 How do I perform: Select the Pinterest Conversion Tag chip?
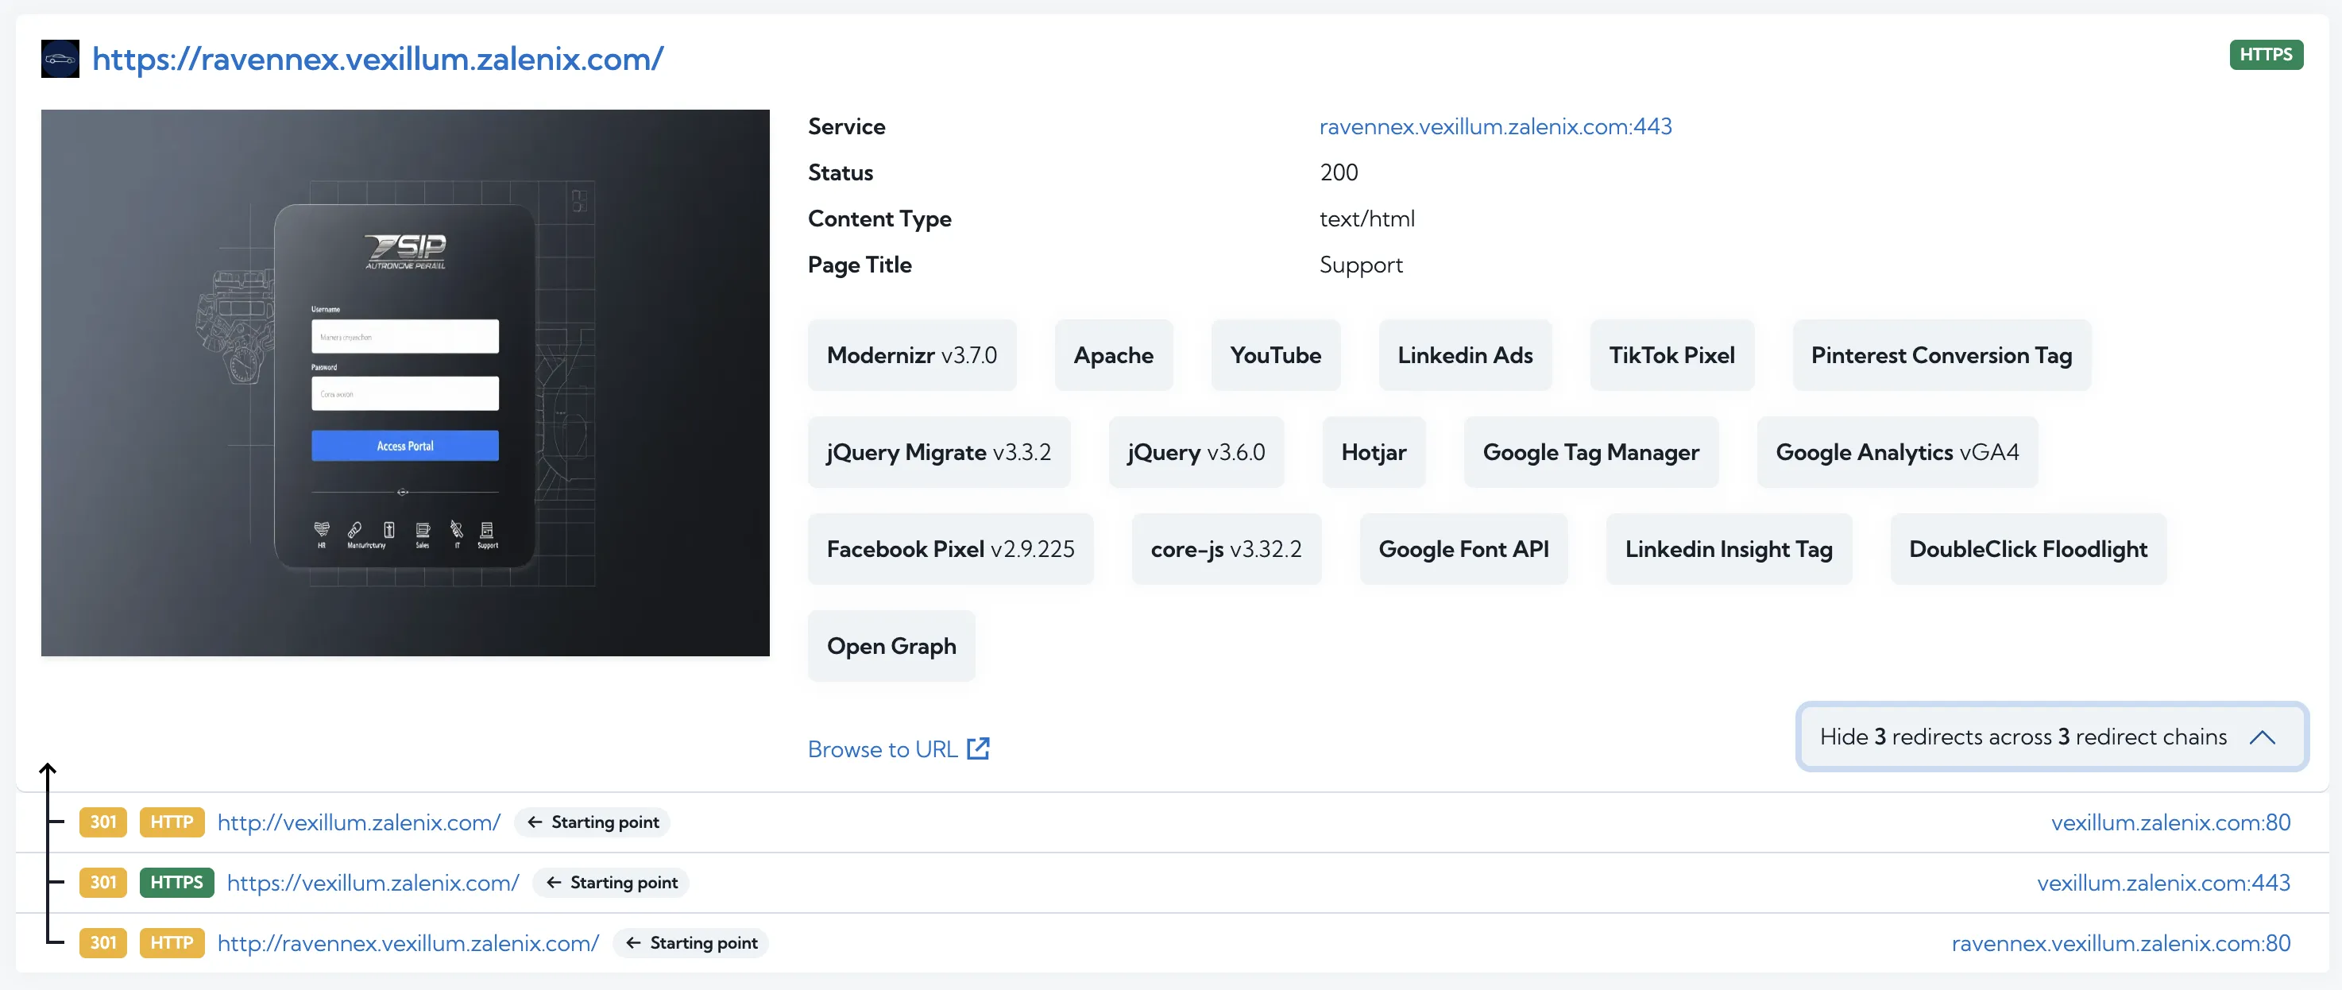click(1941, 355)
